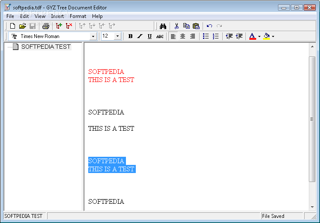Copy selected text icon
Viewport: 320px width, 223px height.
pyautogui.click(x=186, y=26)
